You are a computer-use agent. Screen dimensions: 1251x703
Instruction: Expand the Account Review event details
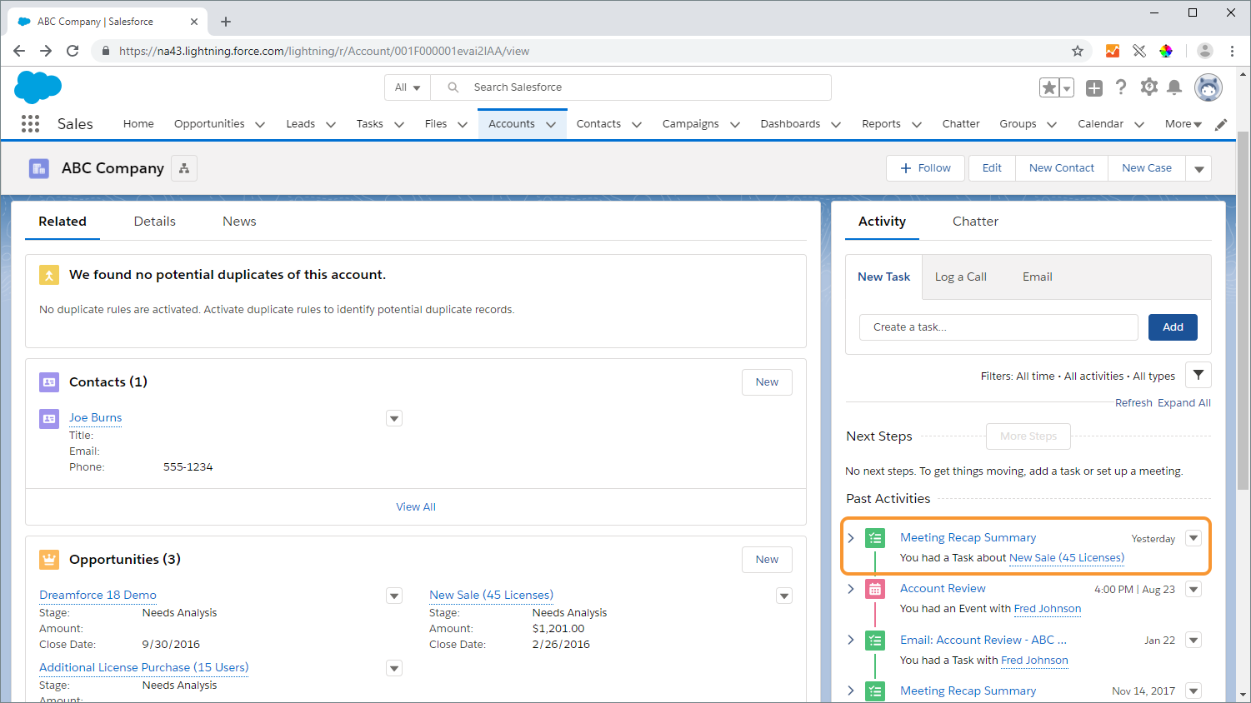pos(851,589)
